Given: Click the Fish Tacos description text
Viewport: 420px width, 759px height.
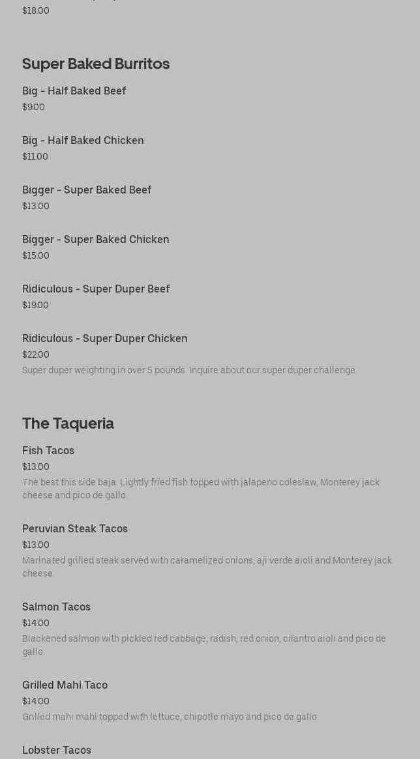Looking at the screenshot, I should [x=200, y=489].
